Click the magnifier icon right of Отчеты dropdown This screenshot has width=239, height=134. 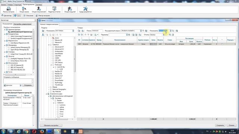tap(170, 35)
